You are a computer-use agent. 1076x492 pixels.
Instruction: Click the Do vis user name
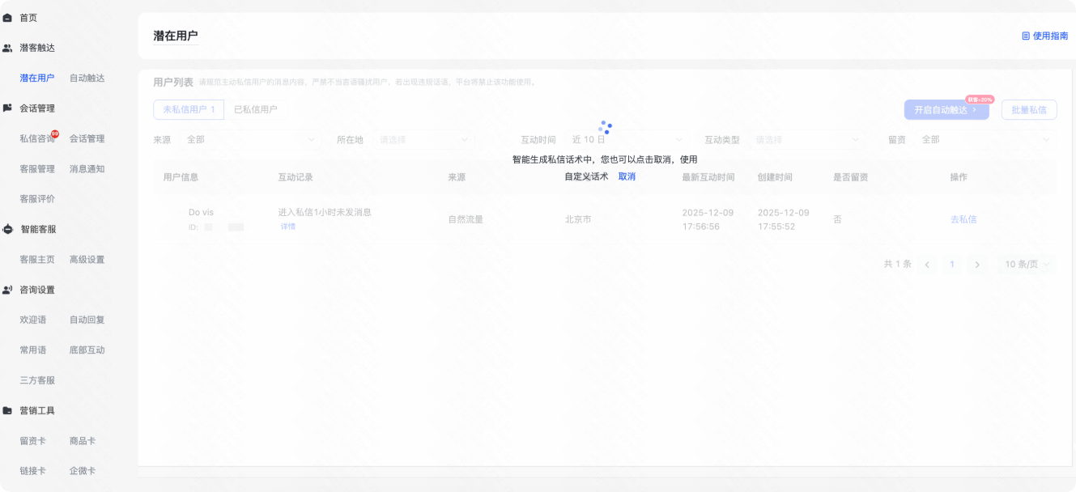click(x=201, y=212)
